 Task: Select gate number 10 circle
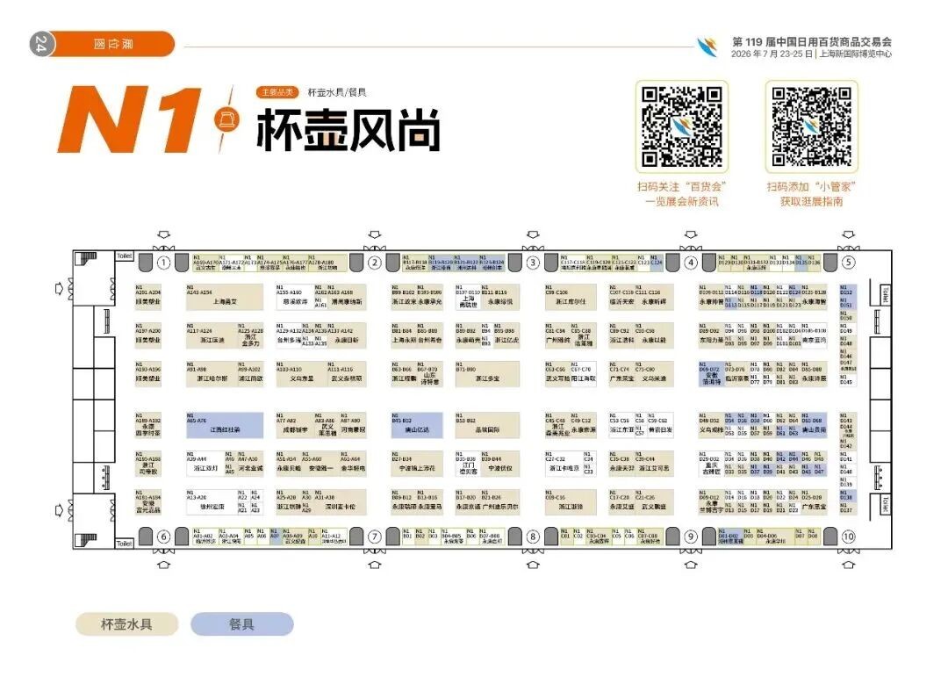pos(848,537)
